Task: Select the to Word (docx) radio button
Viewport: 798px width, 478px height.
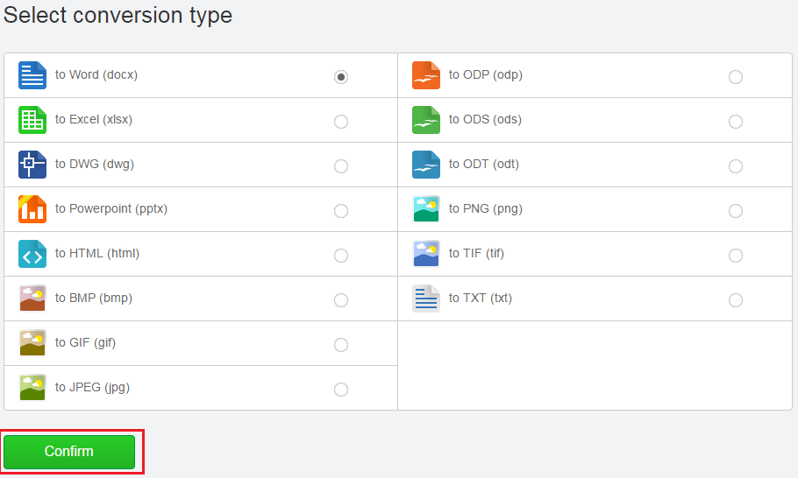Action: 341,77
